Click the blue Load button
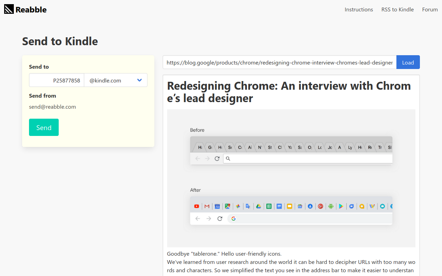The height and width of the screenshot is (276, 442). (408, 62)
